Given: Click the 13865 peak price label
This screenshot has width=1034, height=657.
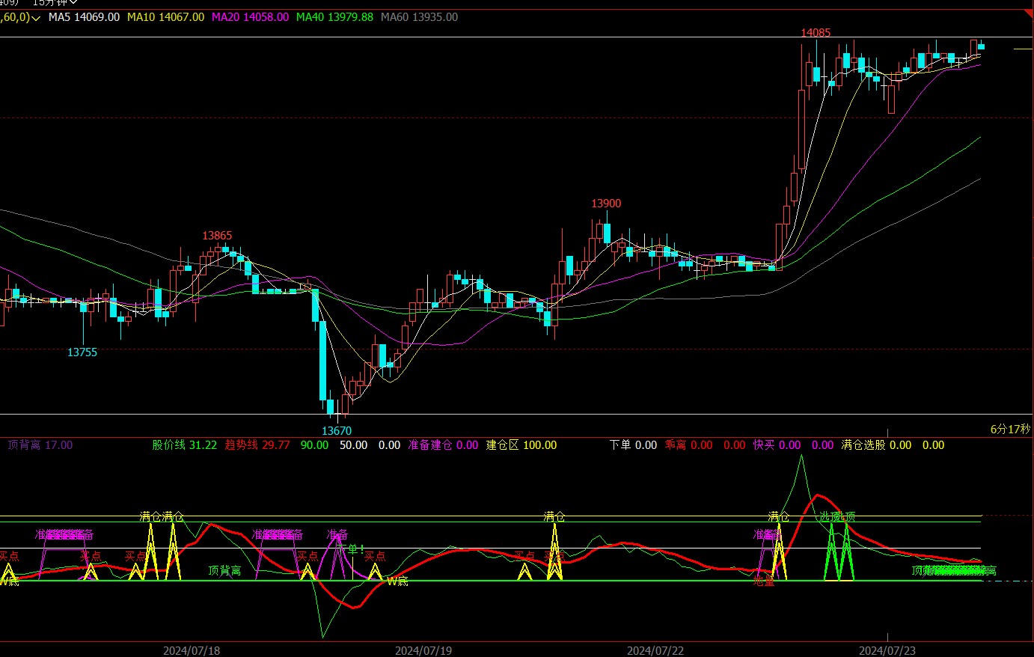Looking at the screenshot, I should point(217,236).
